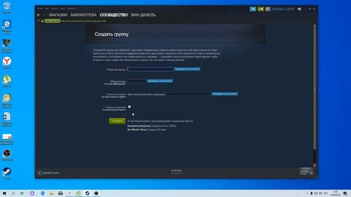Click the page URL in the address bar

tap(84, 21)
